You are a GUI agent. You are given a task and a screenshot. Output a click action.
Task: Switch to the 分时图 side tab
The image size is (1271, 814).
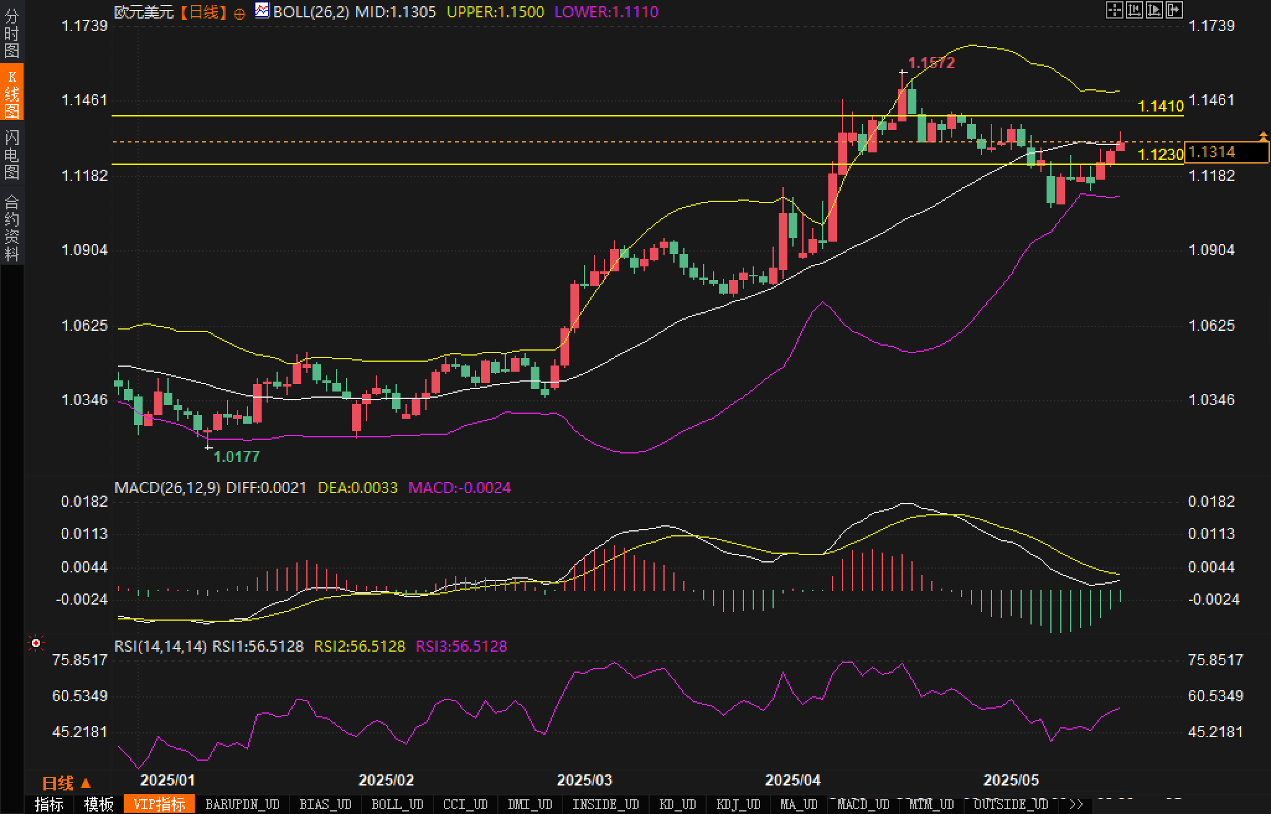coord(11,33)
